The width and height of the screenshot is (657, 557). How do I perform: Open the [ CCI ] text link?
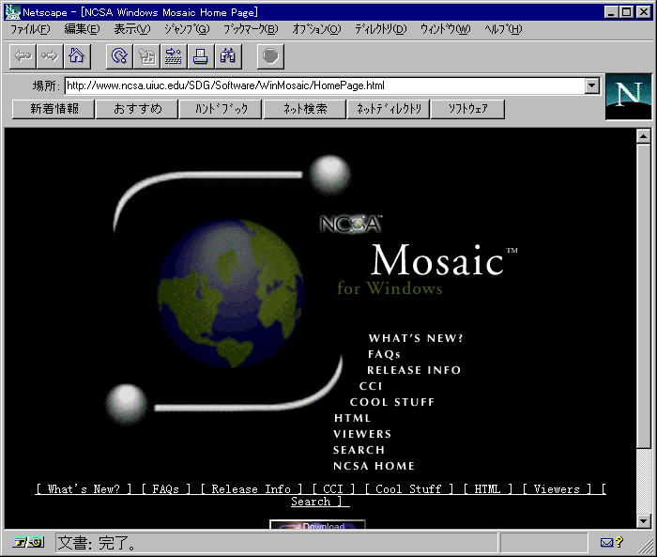click(x=333, y=489)
